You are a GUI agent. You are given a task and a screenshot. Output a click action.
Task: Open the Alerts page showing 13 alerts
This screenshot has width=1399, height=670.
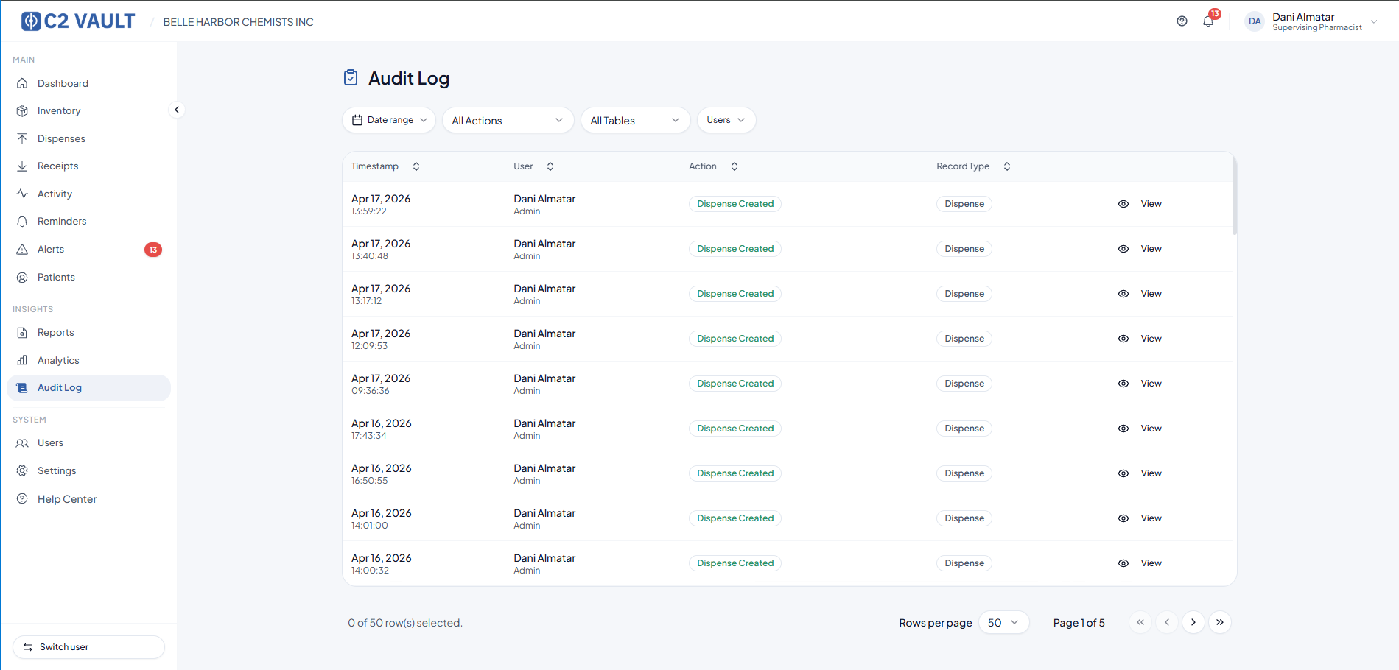coord(51,249)
